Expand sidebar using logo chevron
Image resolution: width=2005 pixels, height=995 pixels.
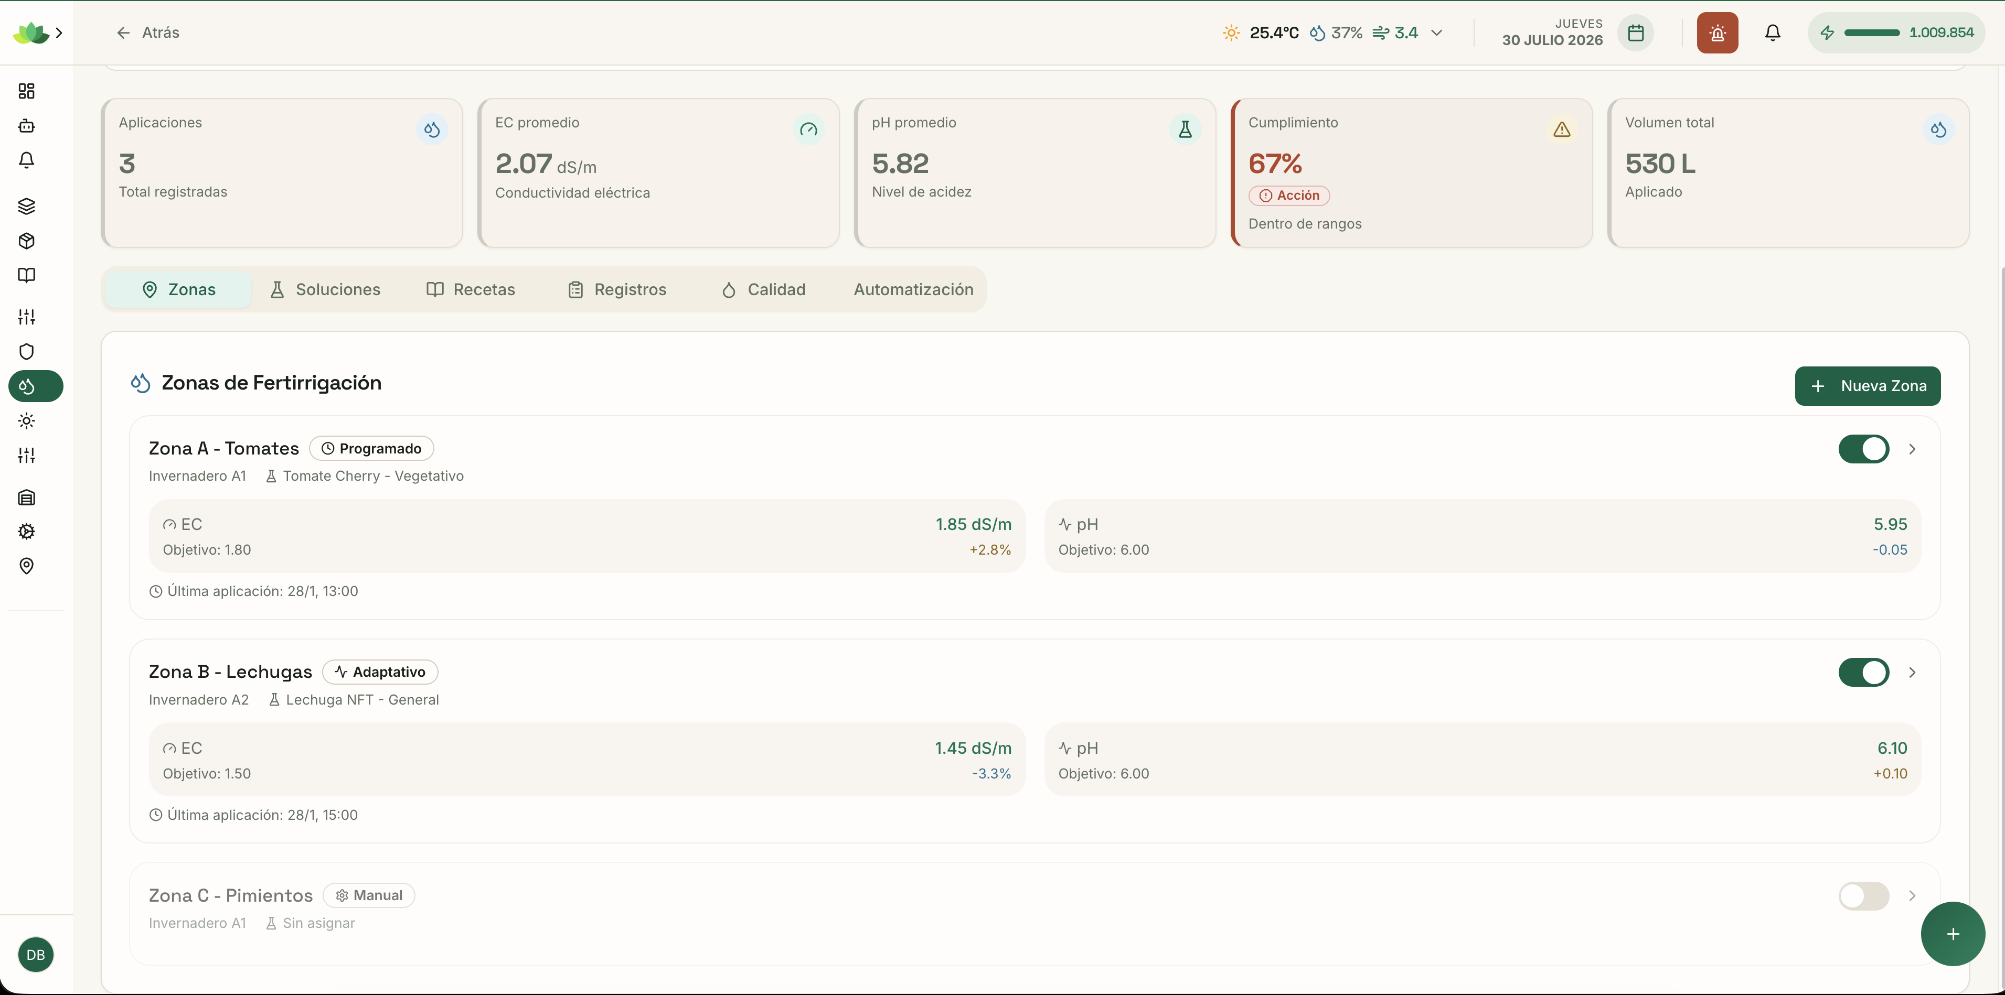pyautogui.click(x=59, y=33)
